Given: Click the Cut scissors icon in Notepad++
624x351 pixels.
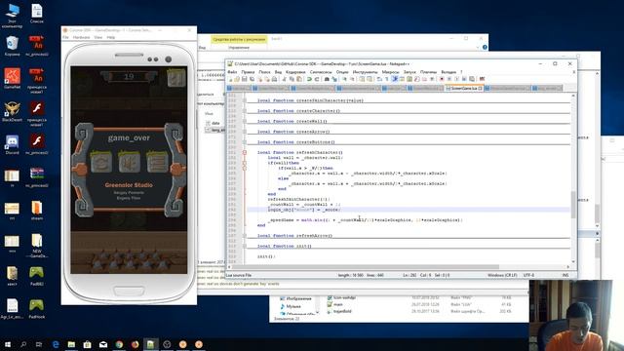Looking at the screenshot, I should click(284, 79).
